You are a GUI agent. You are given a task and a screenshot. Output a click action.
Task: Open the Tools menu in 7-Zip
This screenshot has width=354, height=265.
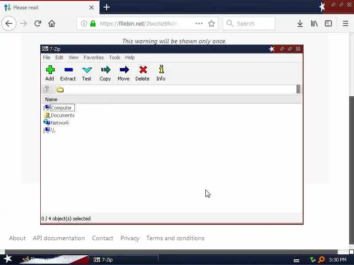point(115,57)
